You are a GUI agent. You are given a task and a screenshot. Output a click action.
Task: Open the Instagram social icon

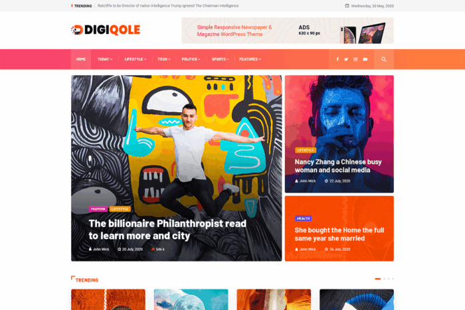point(355,59)
